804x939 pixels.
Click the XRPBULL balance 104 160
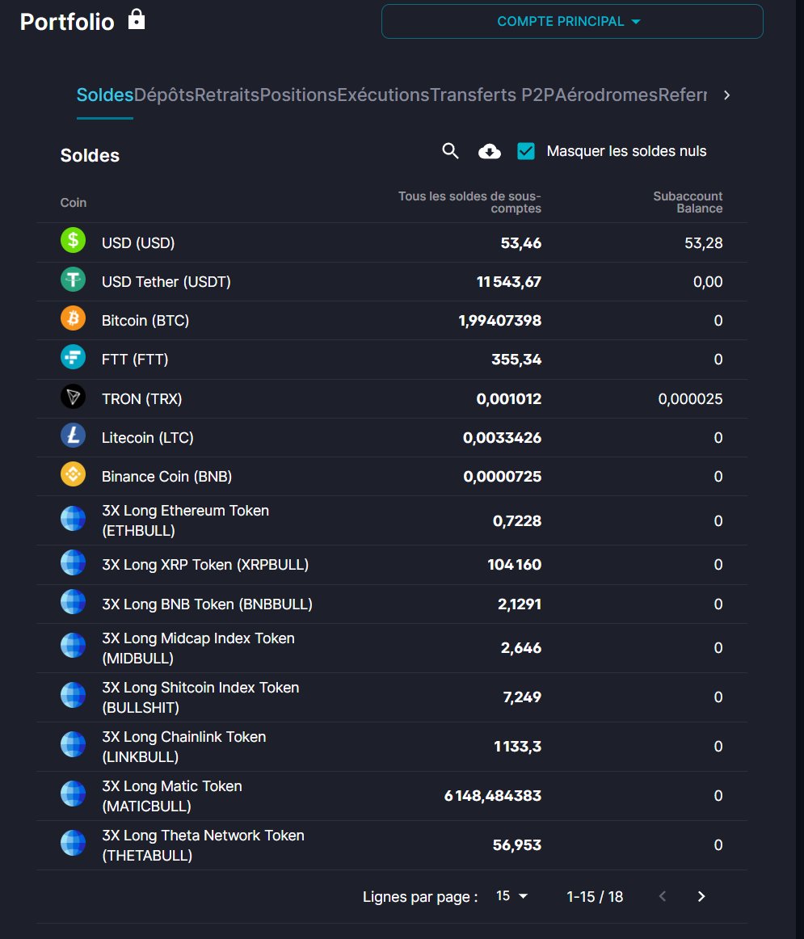(x=514, y=565)
